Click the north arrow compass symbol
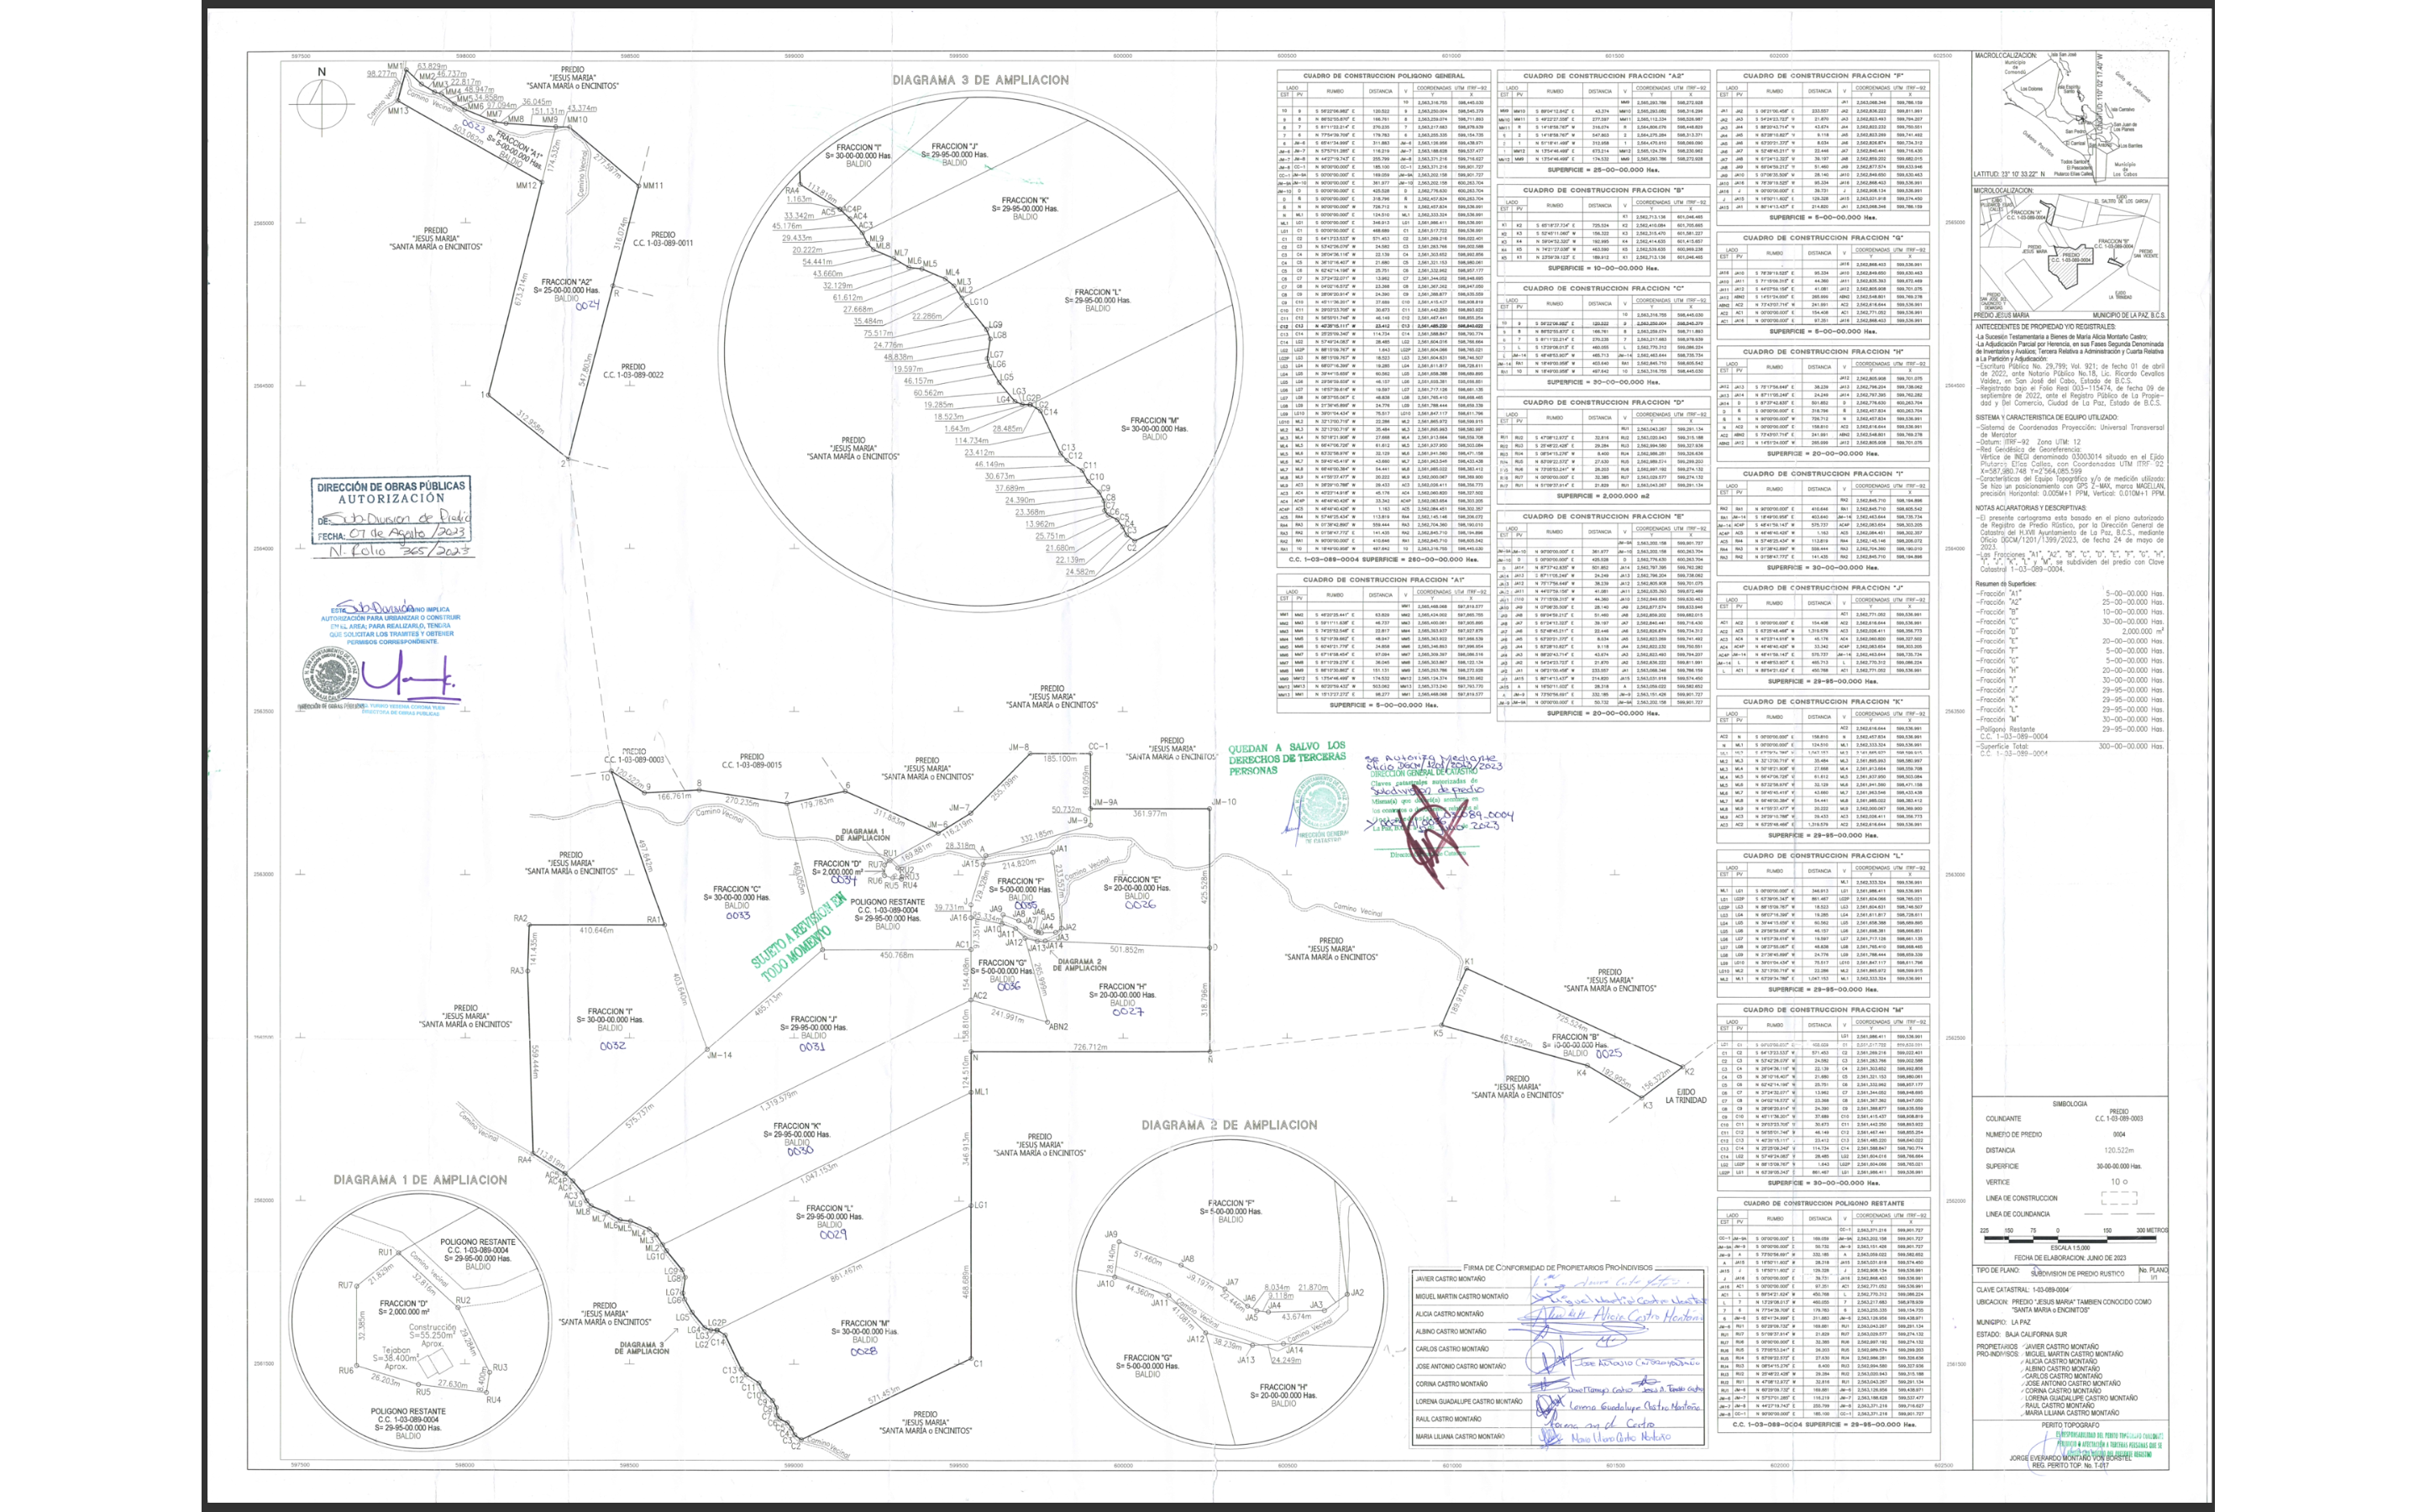 pos(322,101)
